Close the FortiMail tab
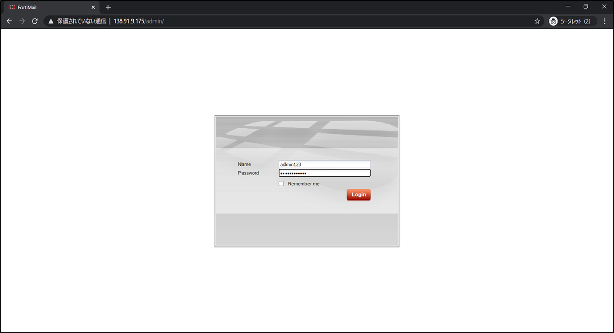 coord(93,7)
